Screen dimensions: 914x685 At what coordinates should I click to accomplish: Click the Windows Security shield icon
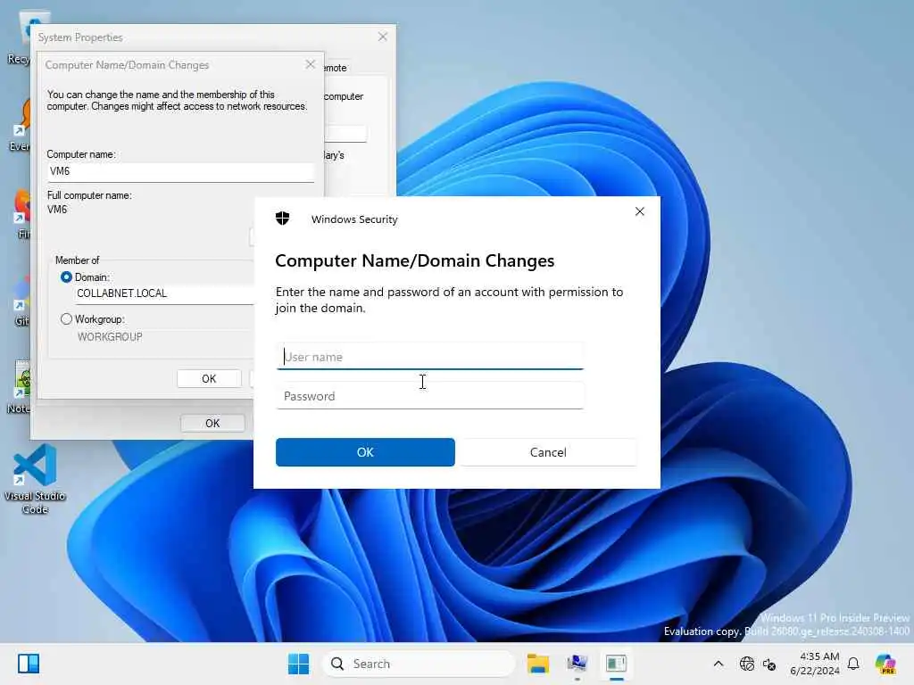(x=283, y=219)
